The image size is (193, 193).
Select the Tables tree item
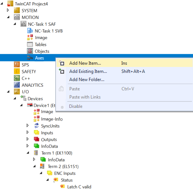pyautogui.click(x=41, y=44)
